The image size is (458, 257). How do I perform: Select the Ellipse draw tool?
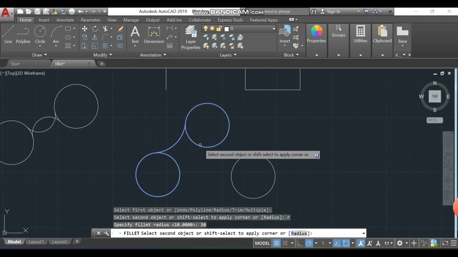pos(68,37)
